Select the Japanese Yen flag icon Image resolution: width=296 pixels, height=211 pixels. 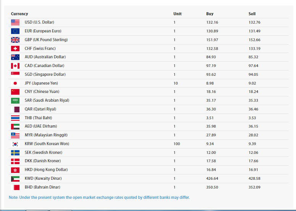(x=15, y=83)
